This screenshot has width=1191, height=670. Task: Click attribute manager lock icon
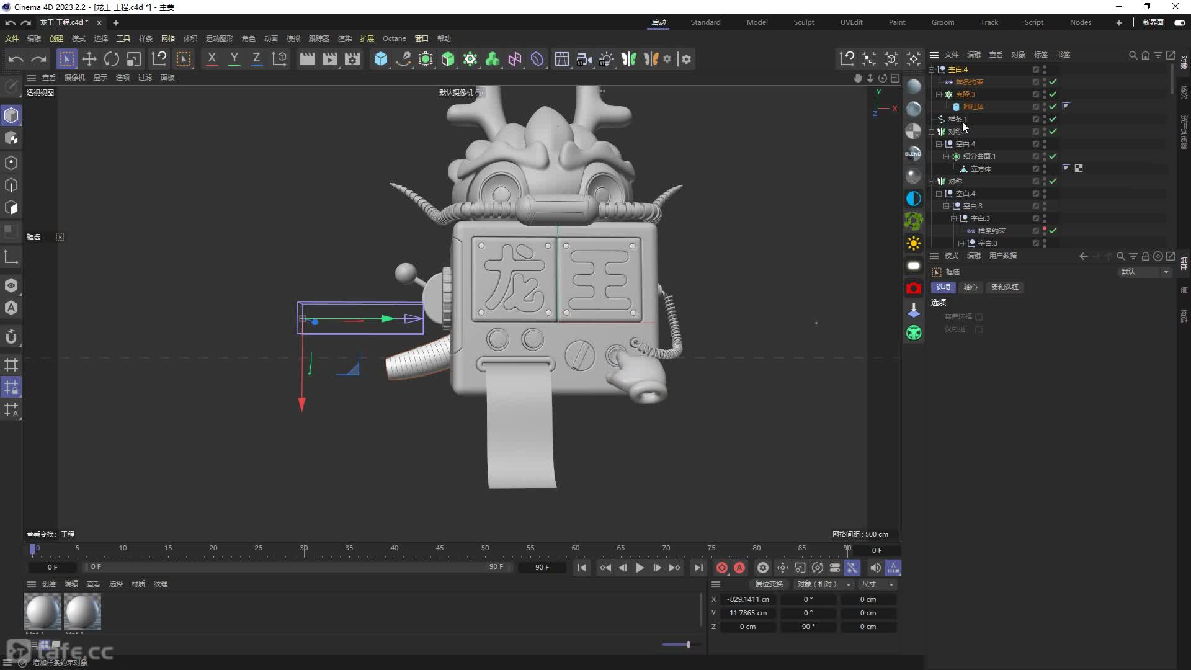pyautogui.click(x=1146, y=256)
